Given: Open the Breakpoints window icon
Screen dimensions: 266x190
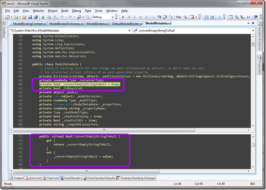Looking at the screenshot, I should click(x=192, y=17).
